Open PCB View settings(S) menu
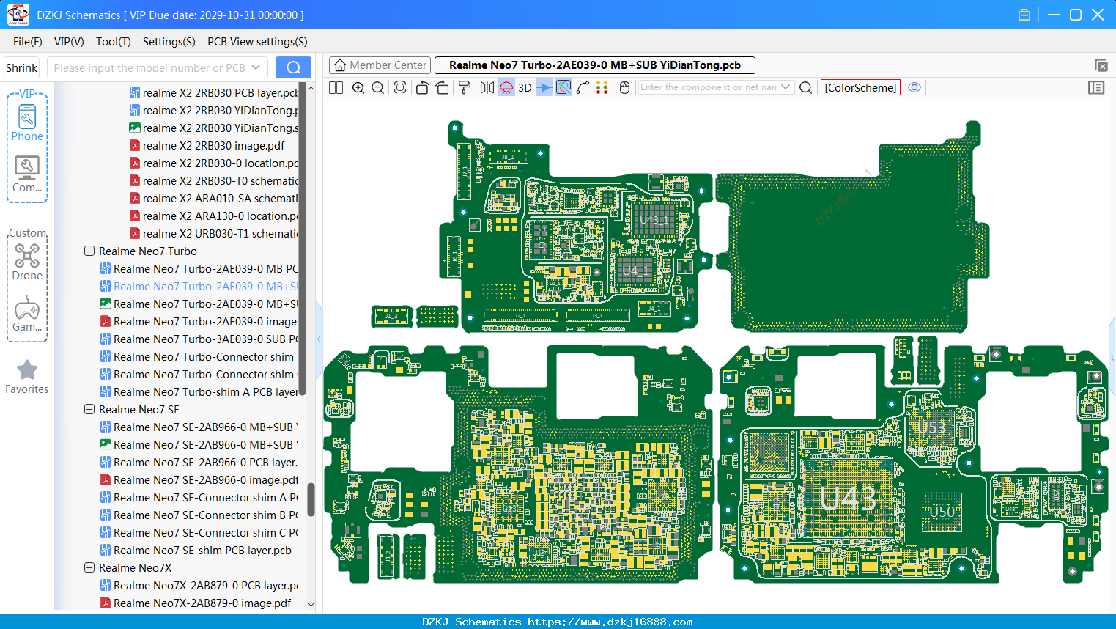Image resolution: width=1116 pixels, height=629 pixels. [x=257, y=42]
